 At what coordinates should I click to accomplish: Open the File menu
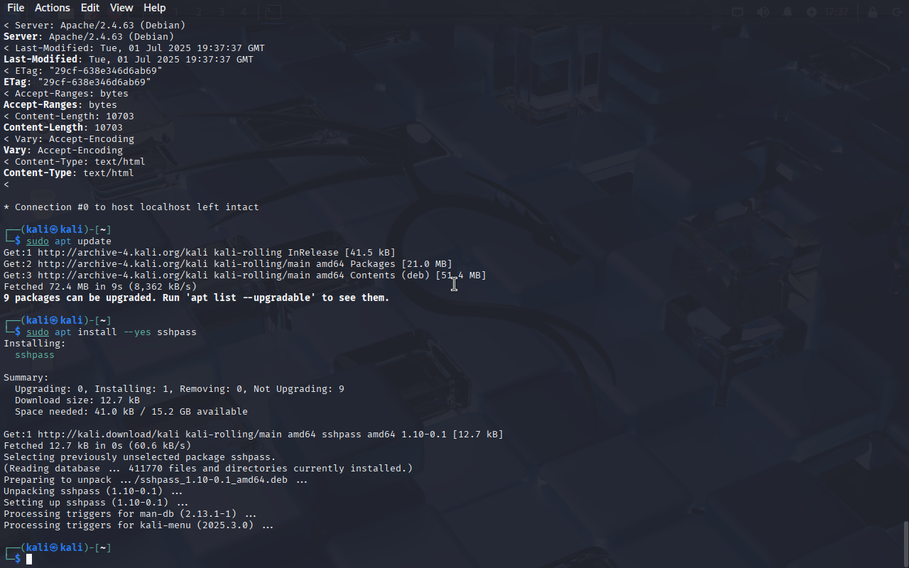[x=16, y=8]
